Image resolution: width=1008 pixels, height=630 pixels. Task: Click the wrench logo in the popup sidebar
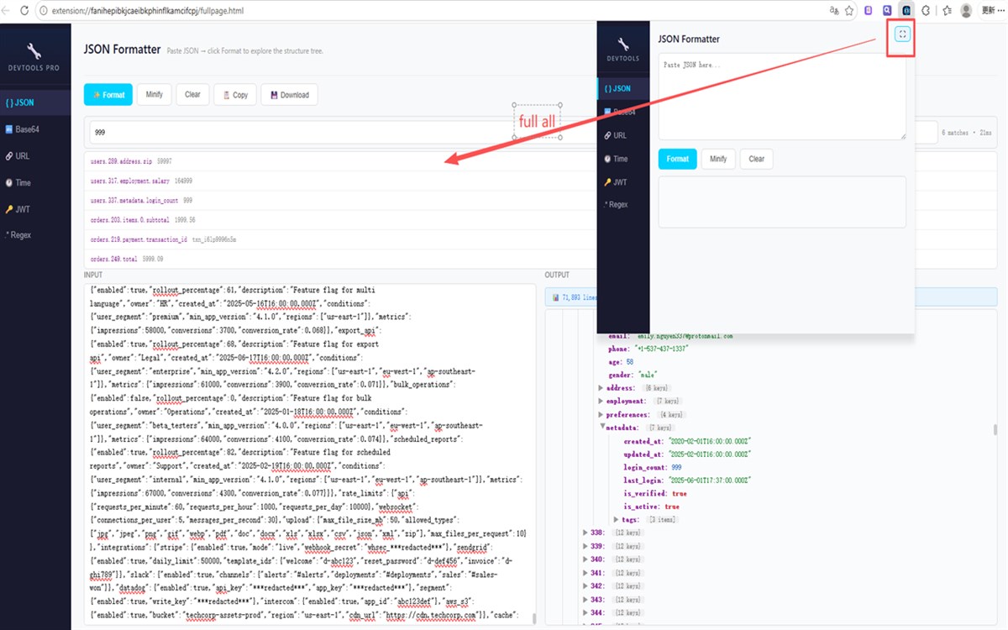pos(623,44)
